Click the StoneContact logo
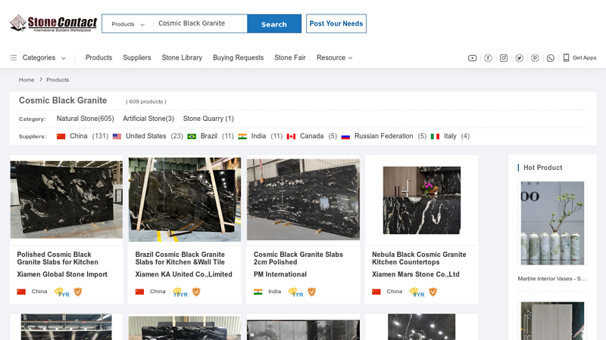This screenshot has height=340, width=606. click(53, 23)
